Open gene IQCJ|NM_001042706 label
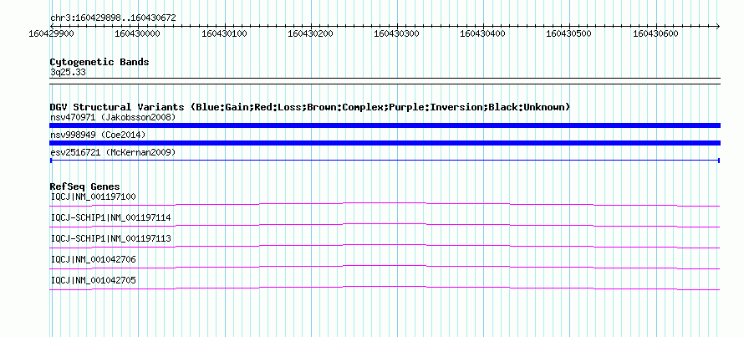 (x=94, y=259)
